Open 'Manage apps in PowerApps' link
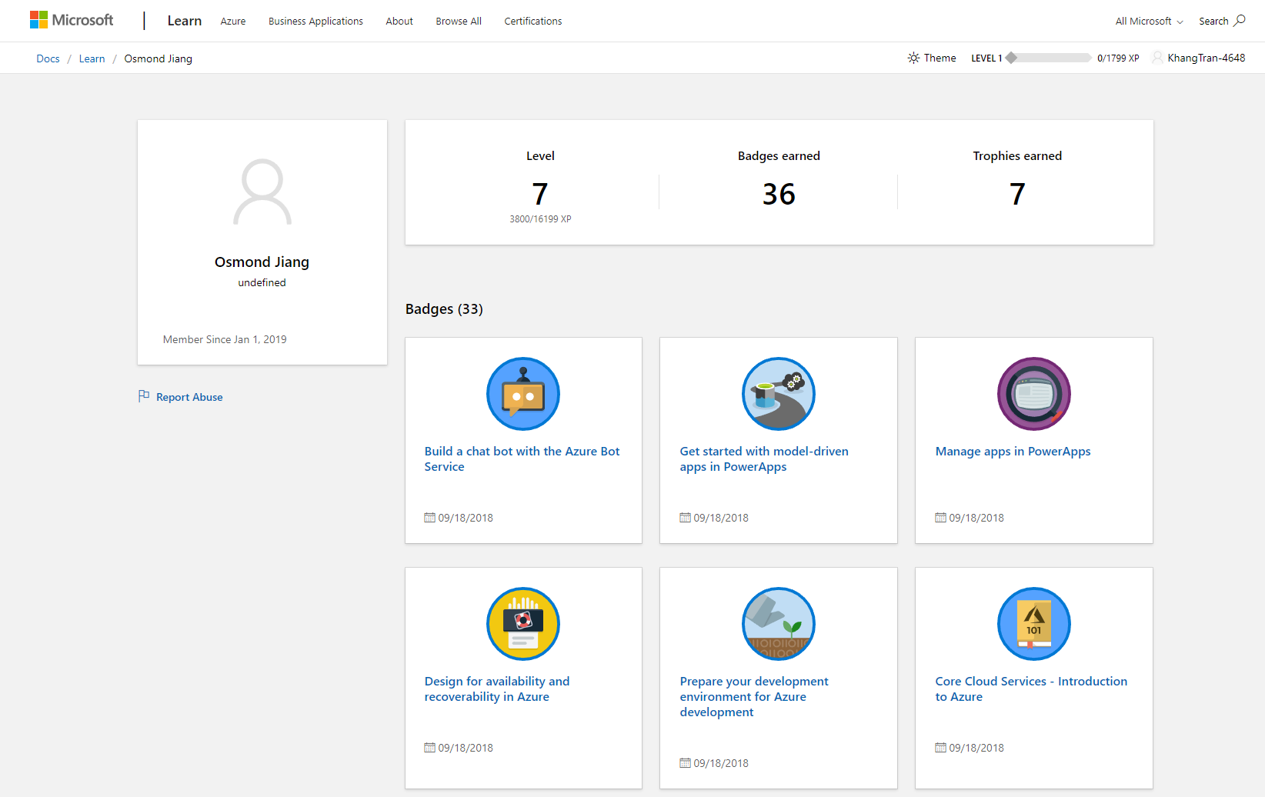 pyautogui.click(x=1013, y=452)
